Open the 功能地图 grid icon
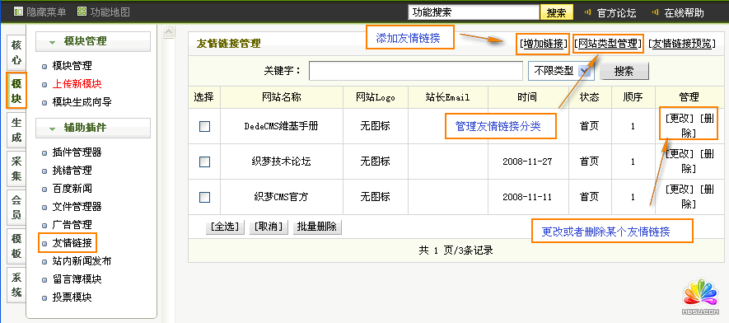 82,12
